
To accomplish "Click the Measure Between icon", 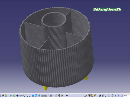I will coord(56,95).
